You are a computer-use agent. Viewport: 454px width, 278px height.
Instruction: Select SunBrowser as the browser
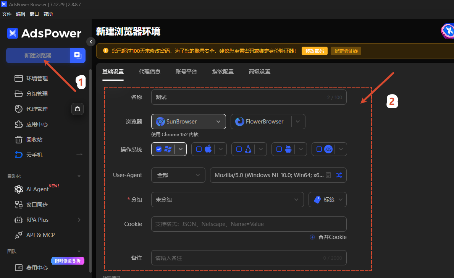click(x=181, y=122)
